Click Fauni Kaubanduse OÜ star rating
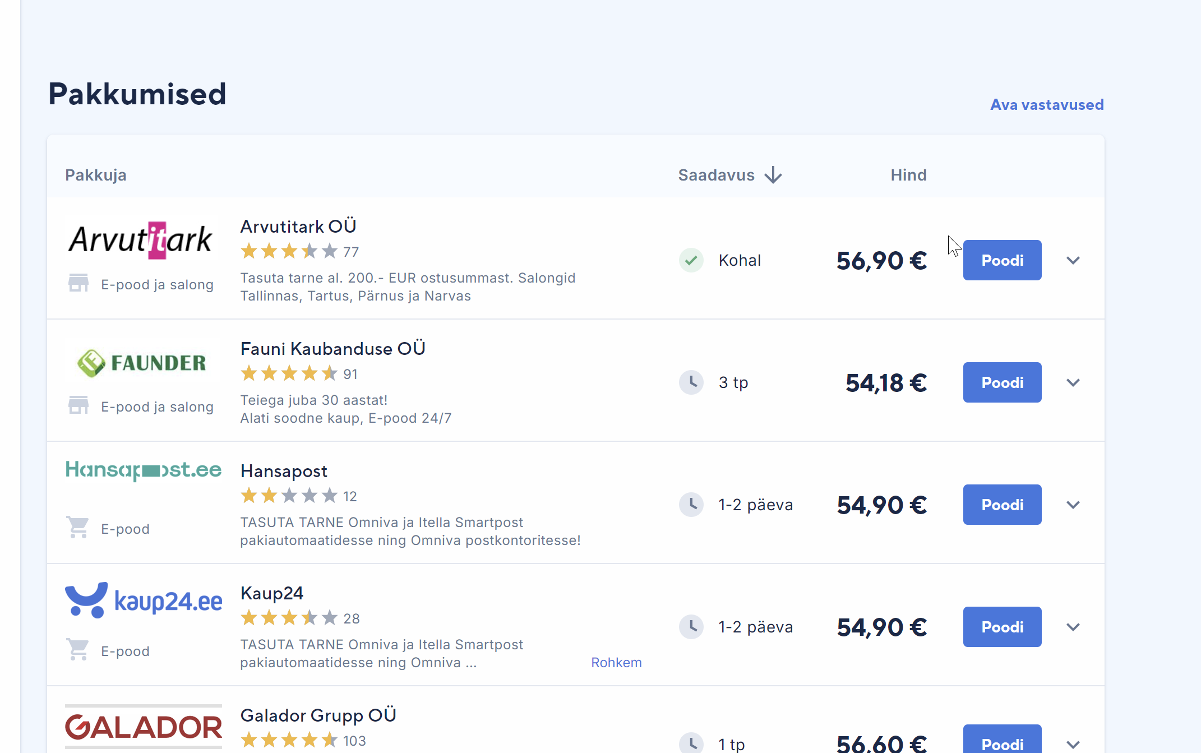The height and width of the screenshot is (753, 1201). [x=289, y=373]
